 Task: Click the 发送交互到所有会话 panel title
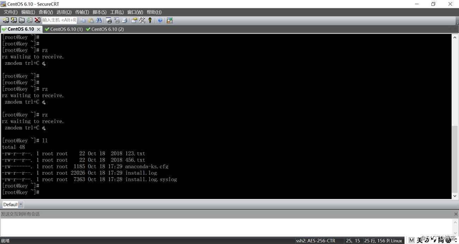click(x=20, y=214)
